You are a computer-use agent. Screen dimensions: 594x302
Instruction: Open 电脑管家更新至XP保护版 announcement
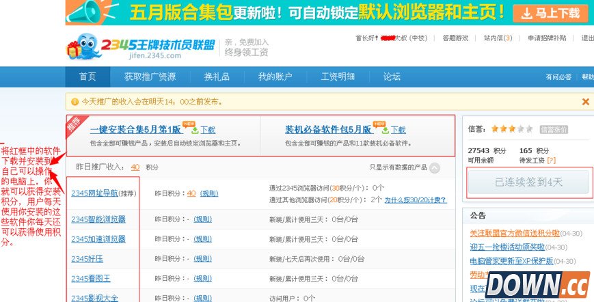click(x=511, y=261)
